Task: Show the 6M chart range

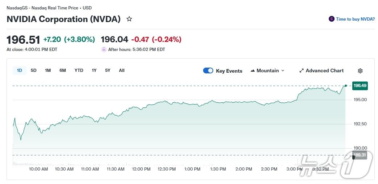Action: 63,70
